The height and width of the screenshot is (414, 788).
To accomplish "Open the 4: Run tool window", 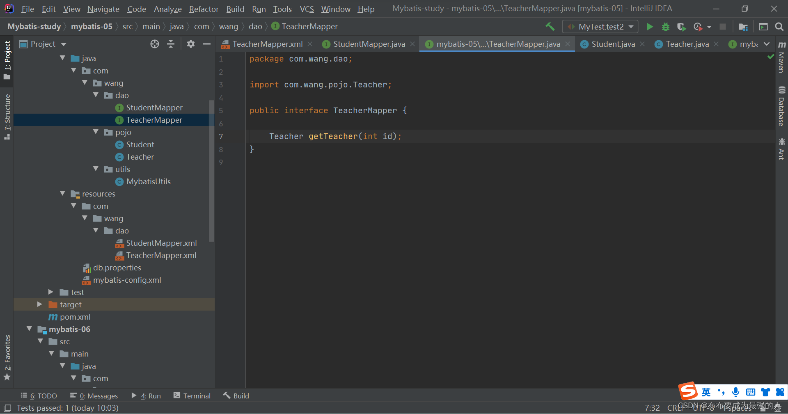I will click(x=146, y=396).
